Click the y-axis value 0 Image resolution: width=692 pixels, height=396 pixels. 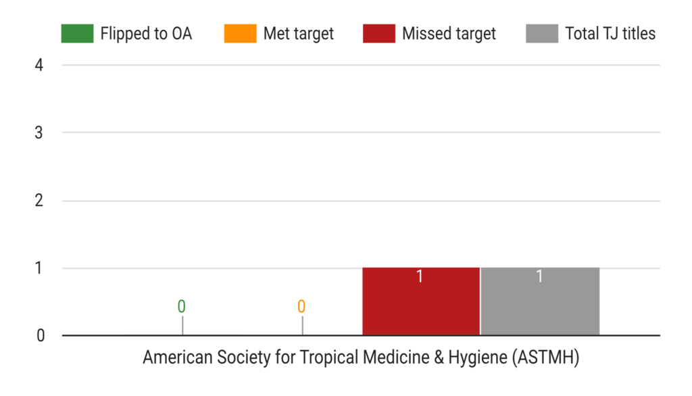point(40,335)
